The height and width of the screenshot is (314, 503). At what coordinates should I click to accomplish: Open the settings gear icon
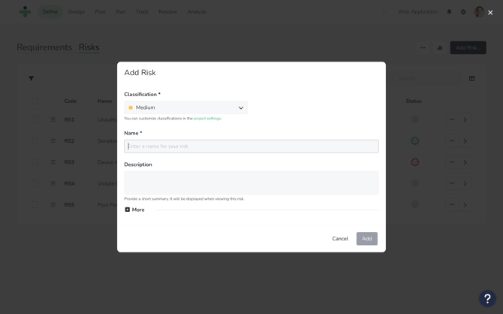click(x=463, y=12)
